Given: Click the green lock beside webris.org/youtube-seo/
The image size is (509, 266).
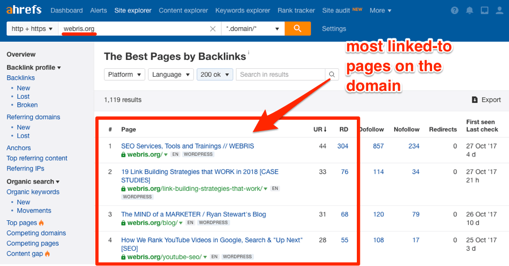Looking at the screenshot, I should (123, 257).
